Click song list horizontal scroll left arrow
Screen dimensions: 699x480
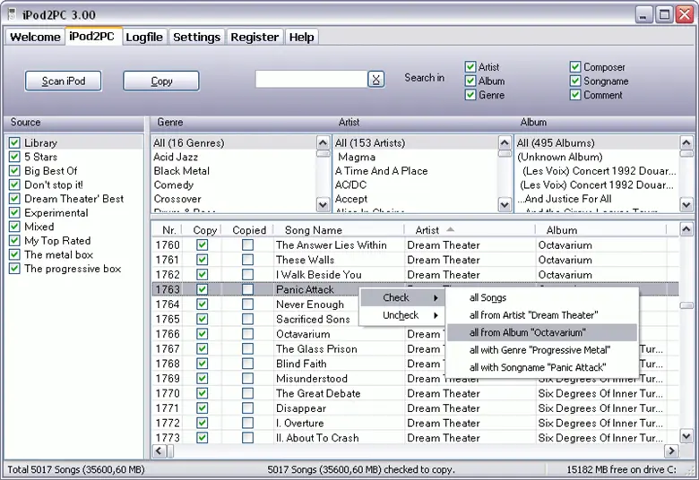coord(159,451)
